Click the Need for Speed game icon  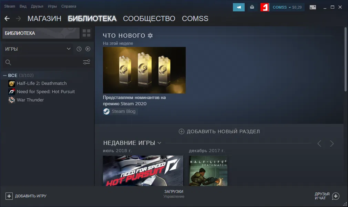(11, 92)
